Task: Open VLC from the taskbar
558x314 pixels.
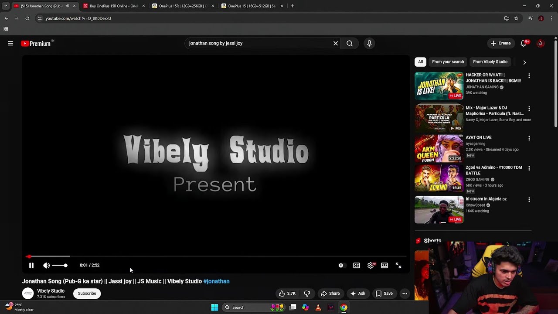Action: [x=318, y=307]
